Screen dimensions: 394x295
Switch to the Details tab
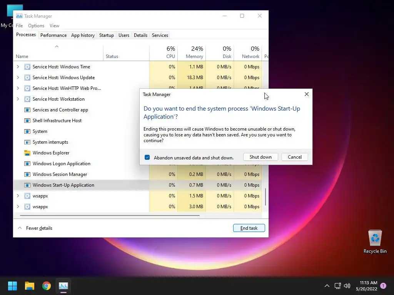point(140,35)
